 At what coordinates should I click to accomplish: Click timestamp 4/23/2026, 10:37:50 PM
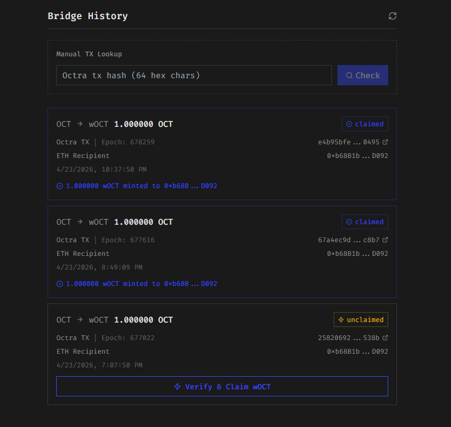(102, 169)
